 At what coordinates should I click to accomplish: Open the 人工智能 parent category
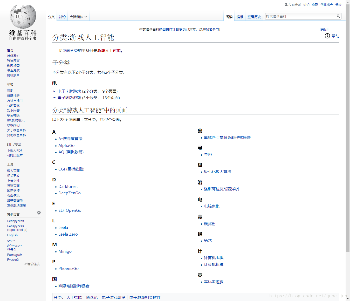coord(74,298)
